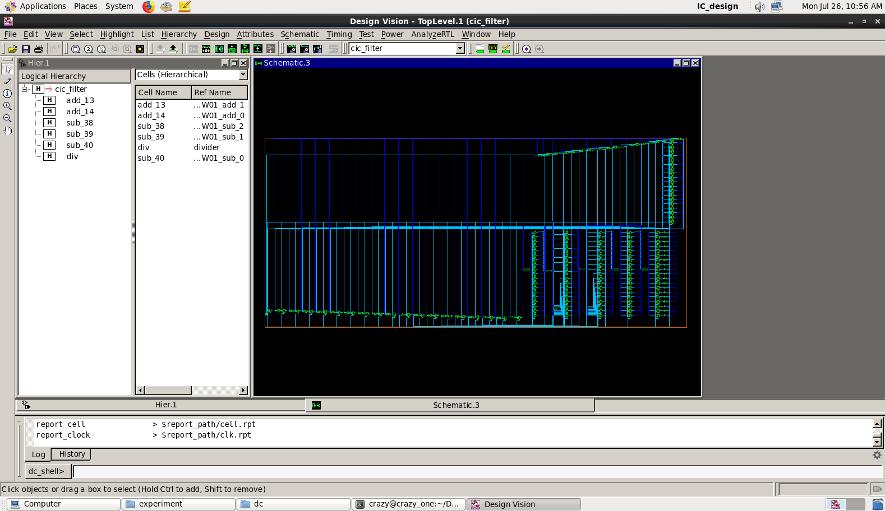The image size is (885, 511).
Task: Open the Timing menu
Action: [x=339, y=34]
